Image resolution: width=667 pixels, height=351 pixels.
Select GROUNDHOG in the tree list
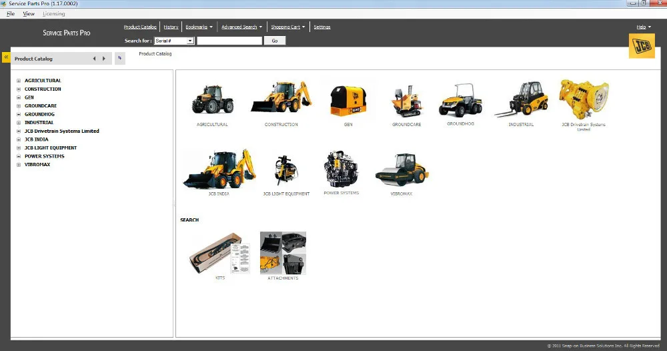tap(39, 114)
